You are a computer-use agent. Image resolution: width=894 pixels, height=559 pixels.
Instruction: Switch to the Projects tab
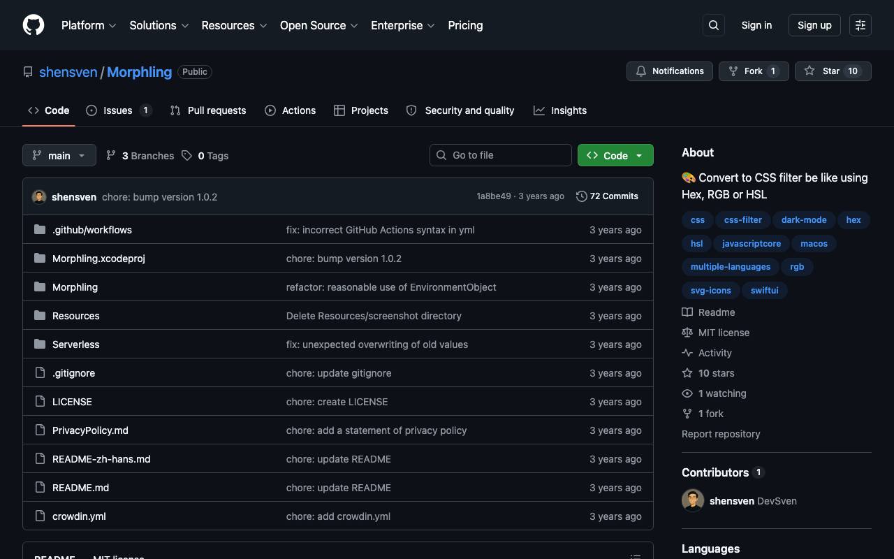360,110
